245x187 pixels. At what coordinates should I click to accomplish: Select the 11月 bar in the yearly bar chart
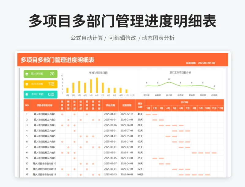(x=126, y=91)
